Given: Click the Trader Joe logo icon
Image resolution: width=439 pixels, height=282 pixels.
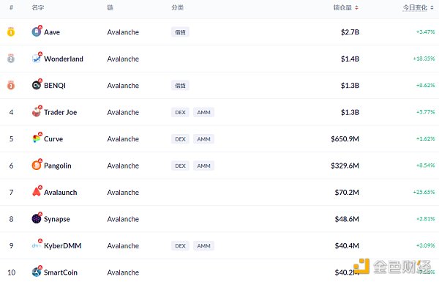Looking at the screenshot, I should click(37, 111).
